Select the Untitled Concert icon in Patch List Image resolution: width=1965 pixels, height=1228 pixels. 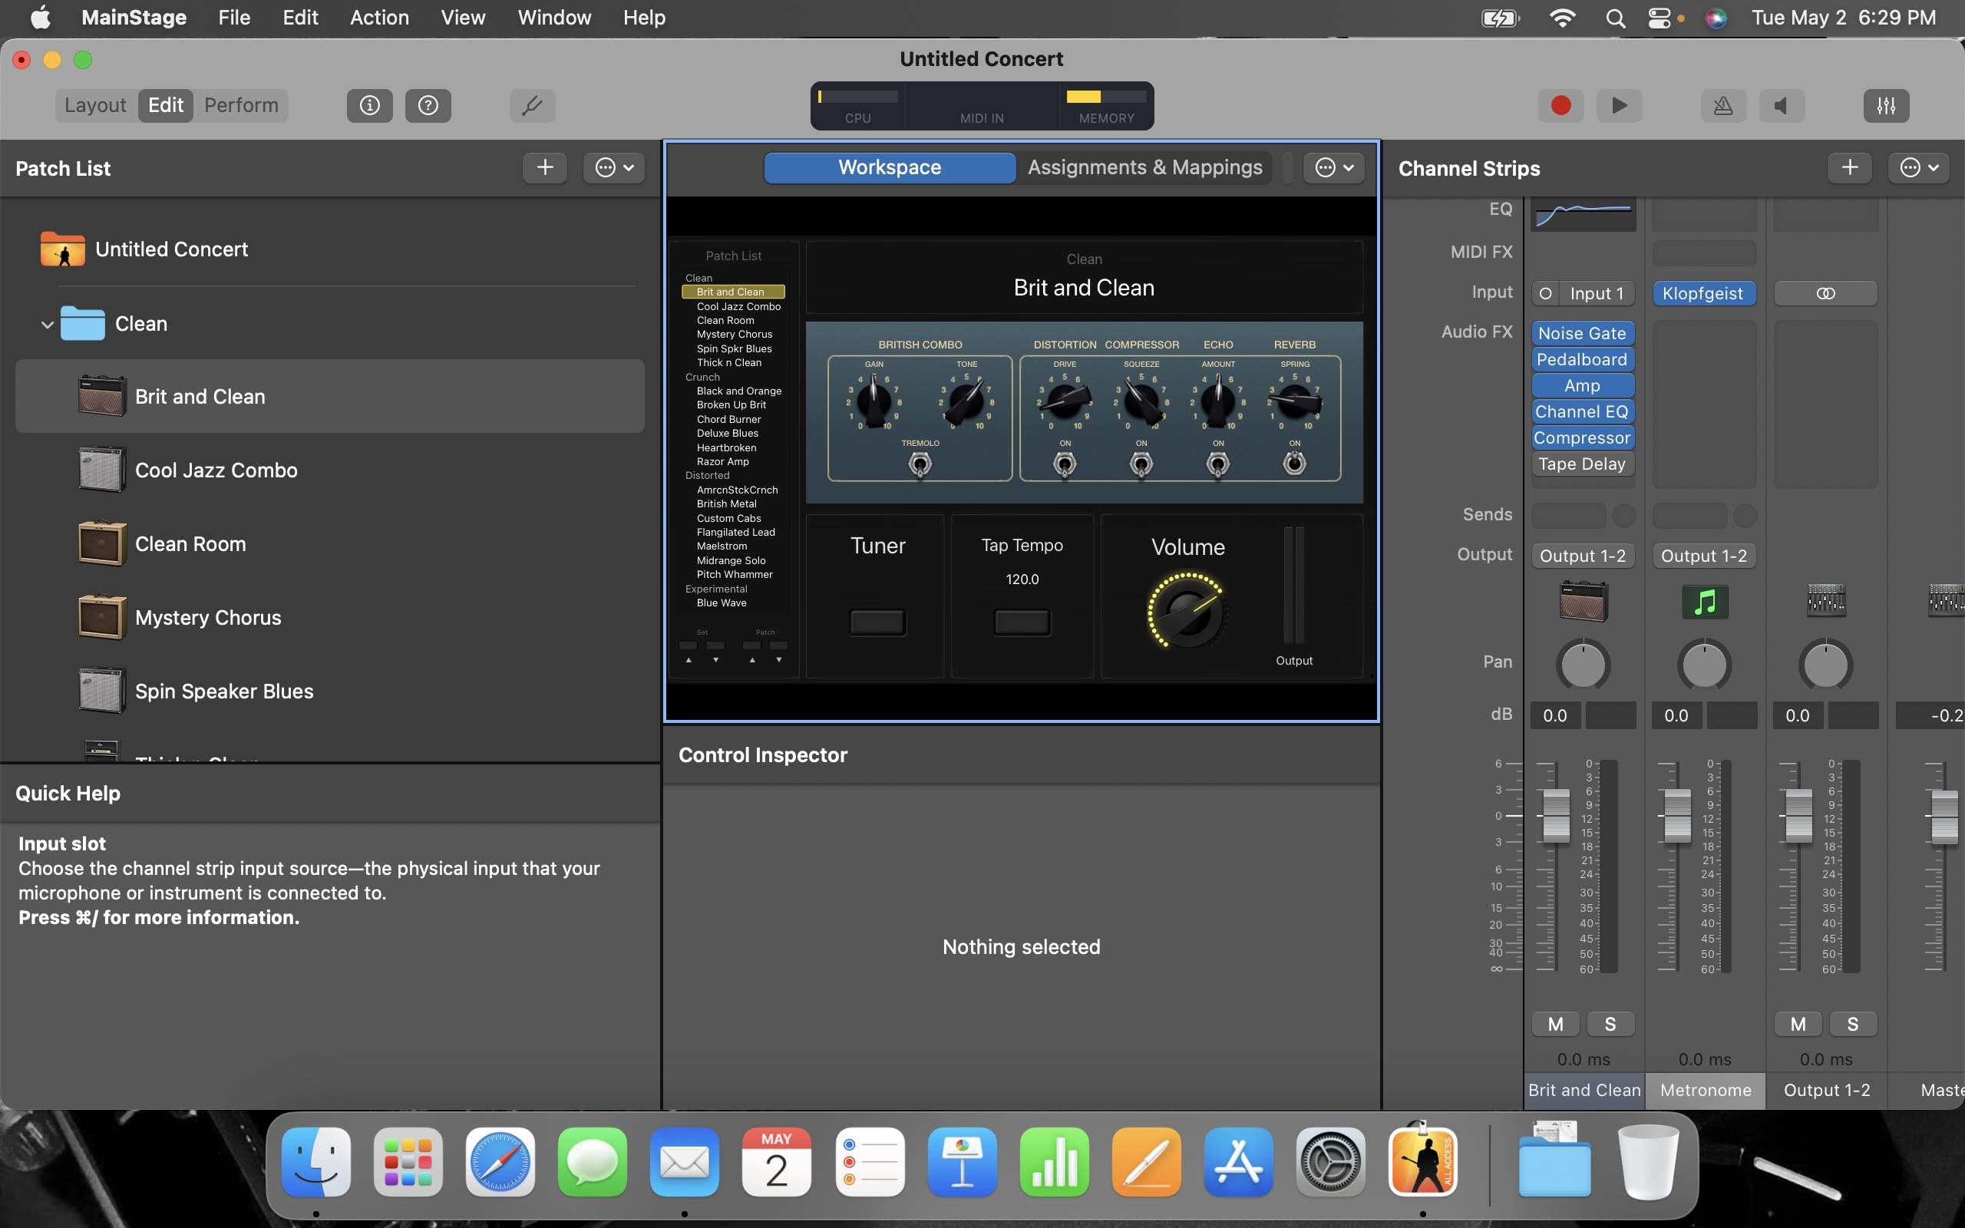pyautogui.click(x=62, y=249)
